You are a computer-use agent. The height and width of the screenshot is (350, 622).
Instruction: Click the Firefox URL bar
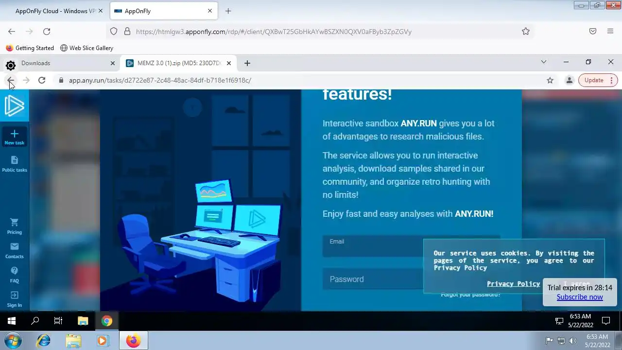[321, 31]
